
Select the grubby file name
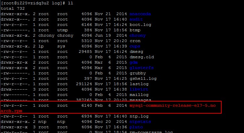138,73
